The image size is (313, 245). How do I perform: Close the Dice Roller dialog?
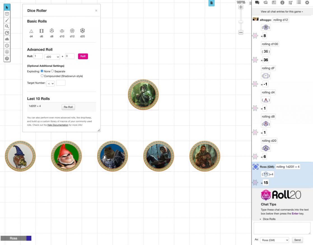(x=96, y=11)
